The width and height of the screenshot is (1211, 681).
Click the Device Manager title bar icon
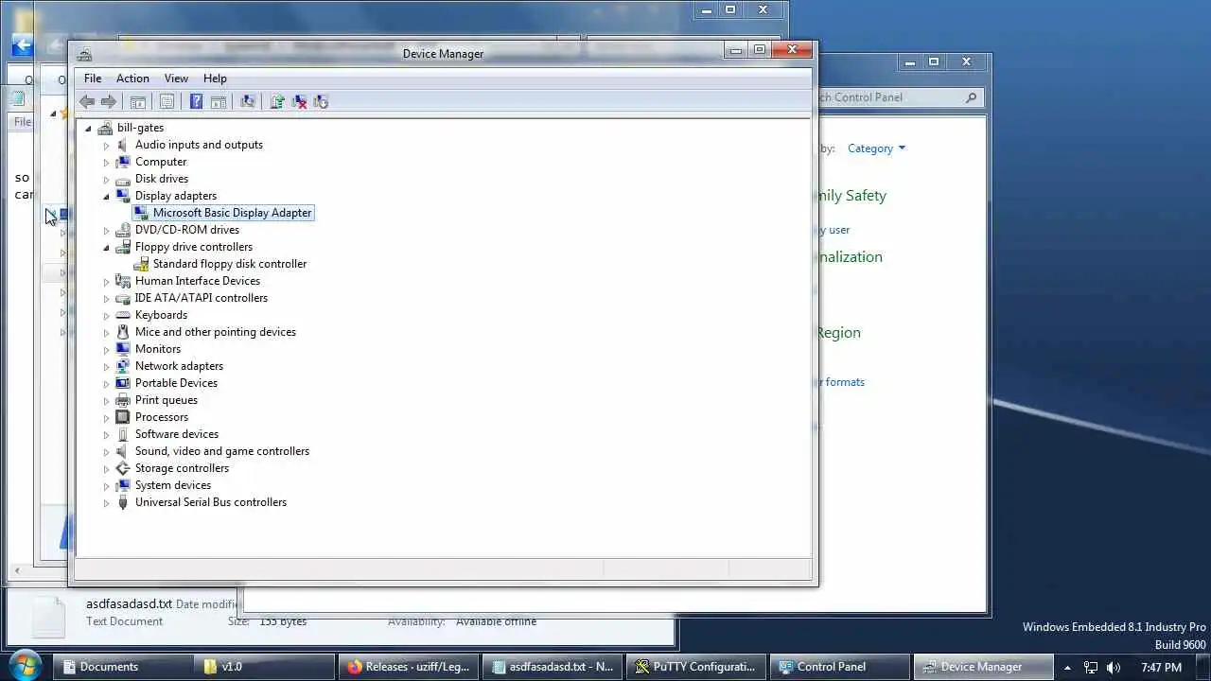[x=84, y=54]
